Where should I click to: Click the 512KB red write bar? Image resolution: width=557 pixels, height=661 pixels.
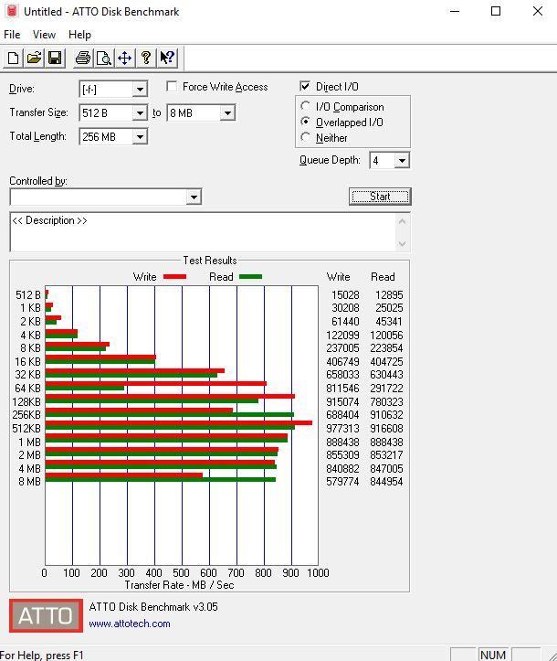tap(178, 422)
